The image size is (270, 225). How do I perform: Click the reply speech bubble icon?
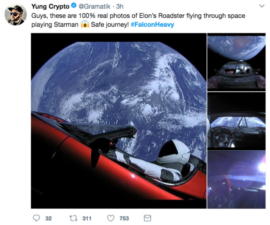(36, 218)
